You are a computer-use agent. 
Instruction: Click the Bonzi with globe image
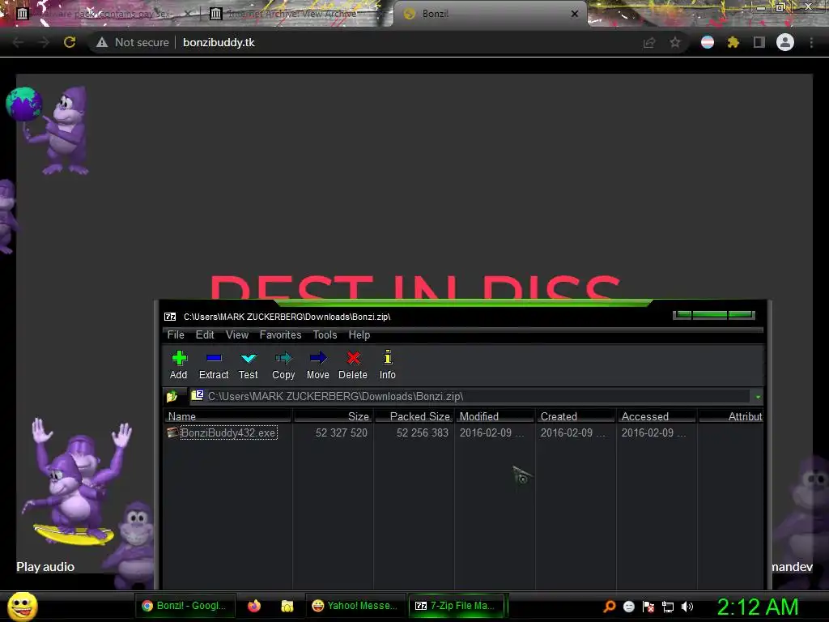(48, 130)
